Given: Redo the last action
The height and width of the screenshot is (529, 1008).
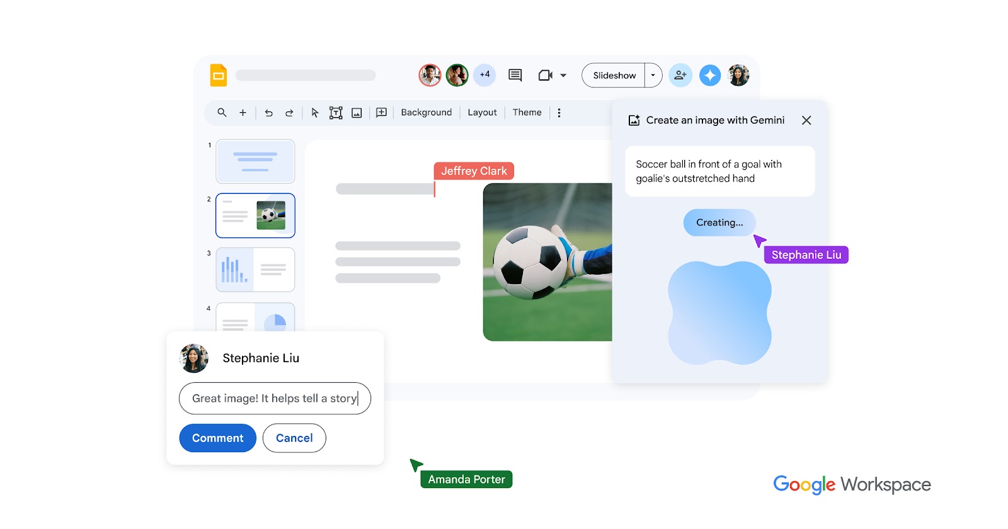Looking at the screenshot, I should click(x=289, y=113).
